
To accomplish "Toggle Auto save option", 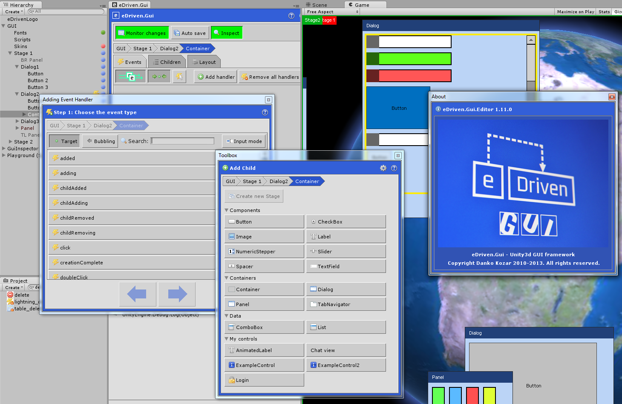I will click(190, 33).
